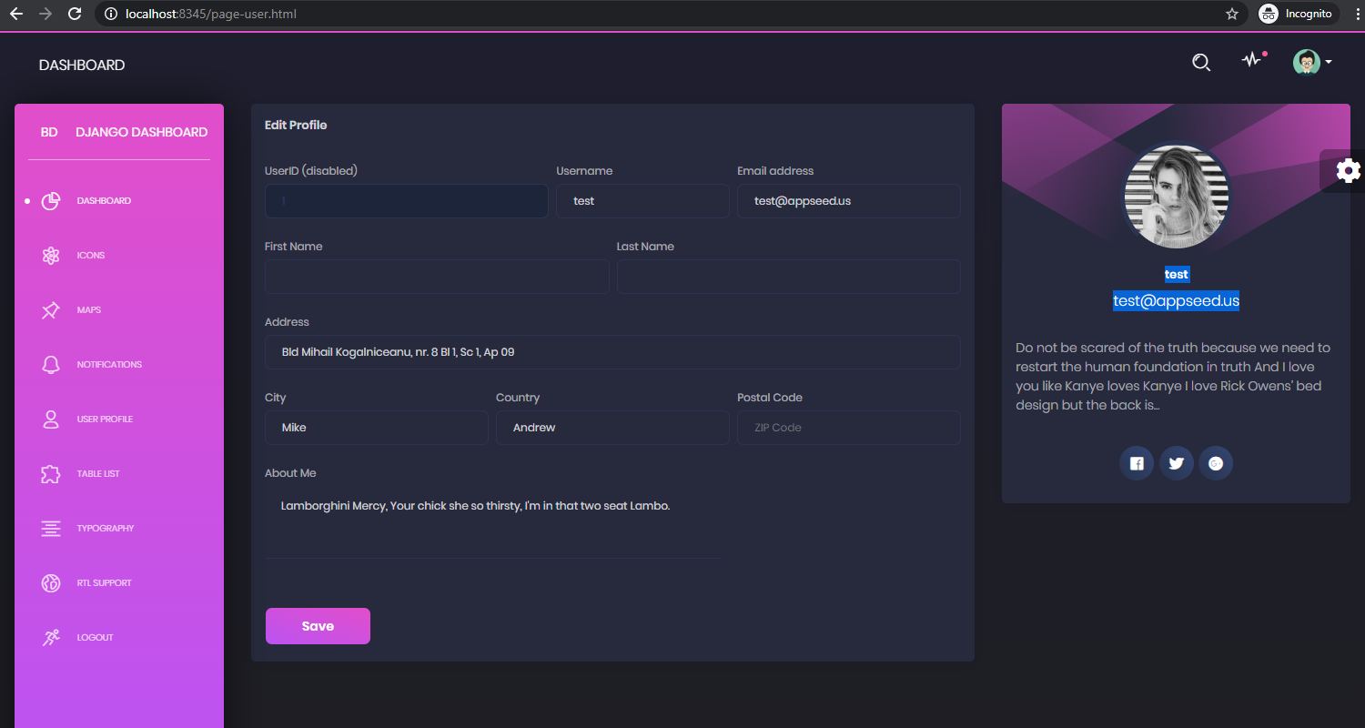Click the disabled UserID field
This screenshot has width=1365, height=728.
407,201
